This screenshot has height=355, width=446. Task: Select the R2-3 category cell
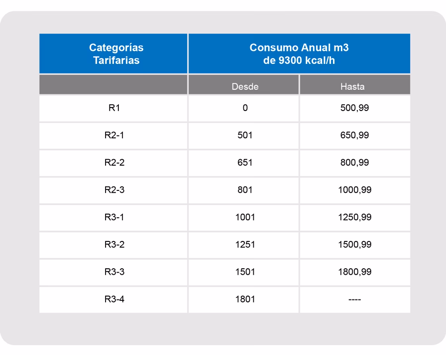tap(114, 190)
